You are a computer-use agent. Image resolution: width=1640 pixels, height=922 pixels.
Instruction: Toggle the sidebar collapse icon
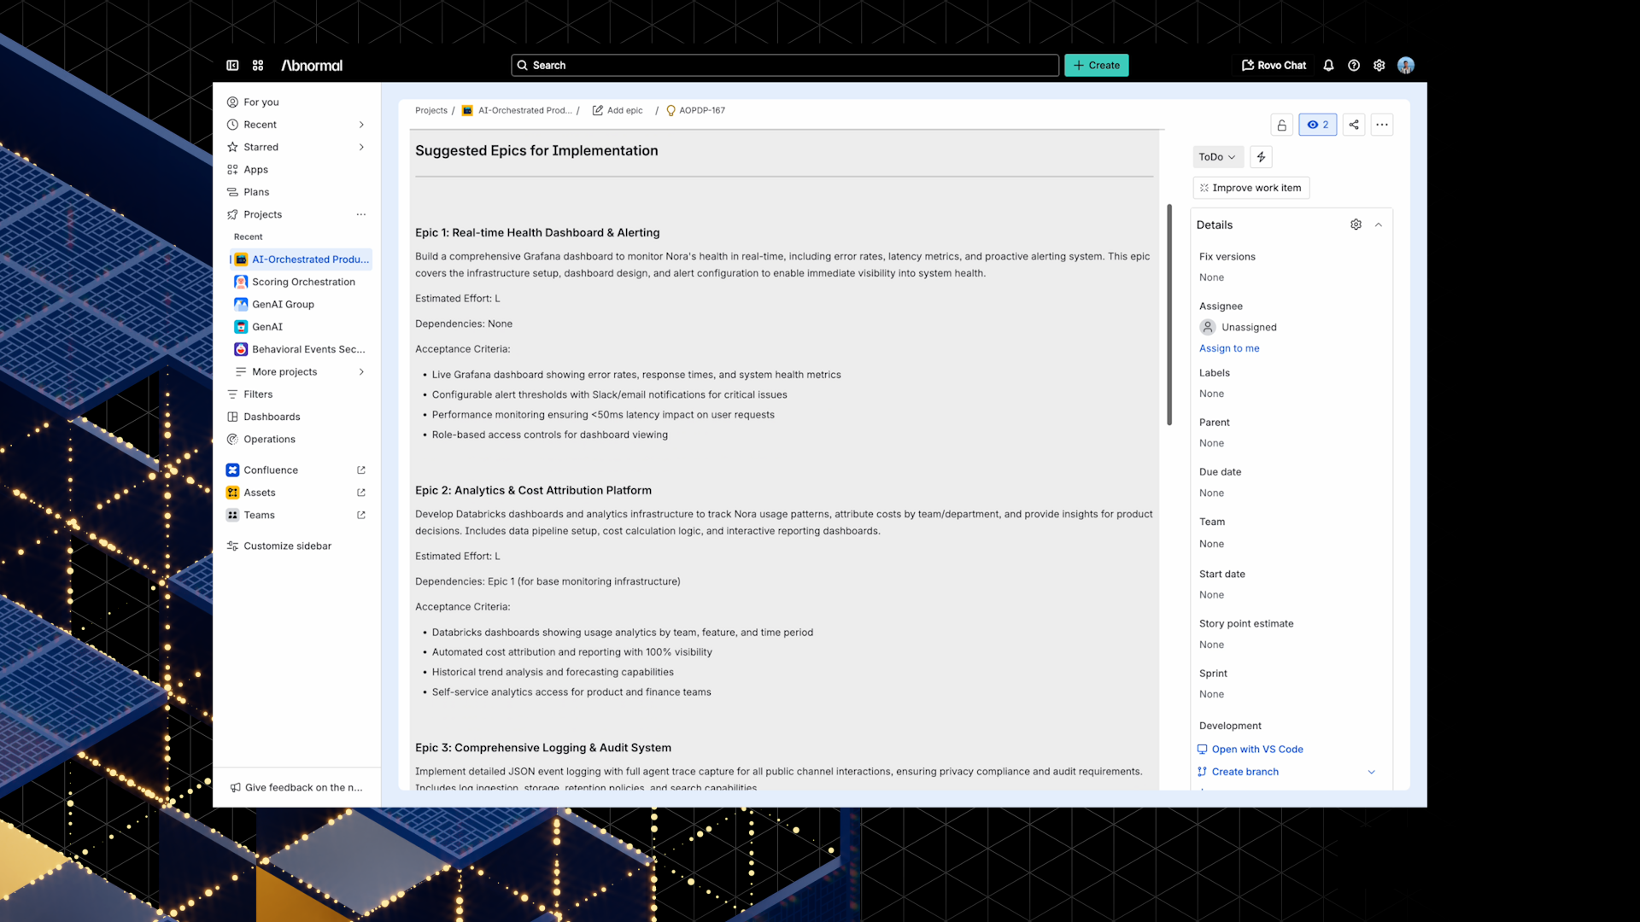[x=232, y=65]
